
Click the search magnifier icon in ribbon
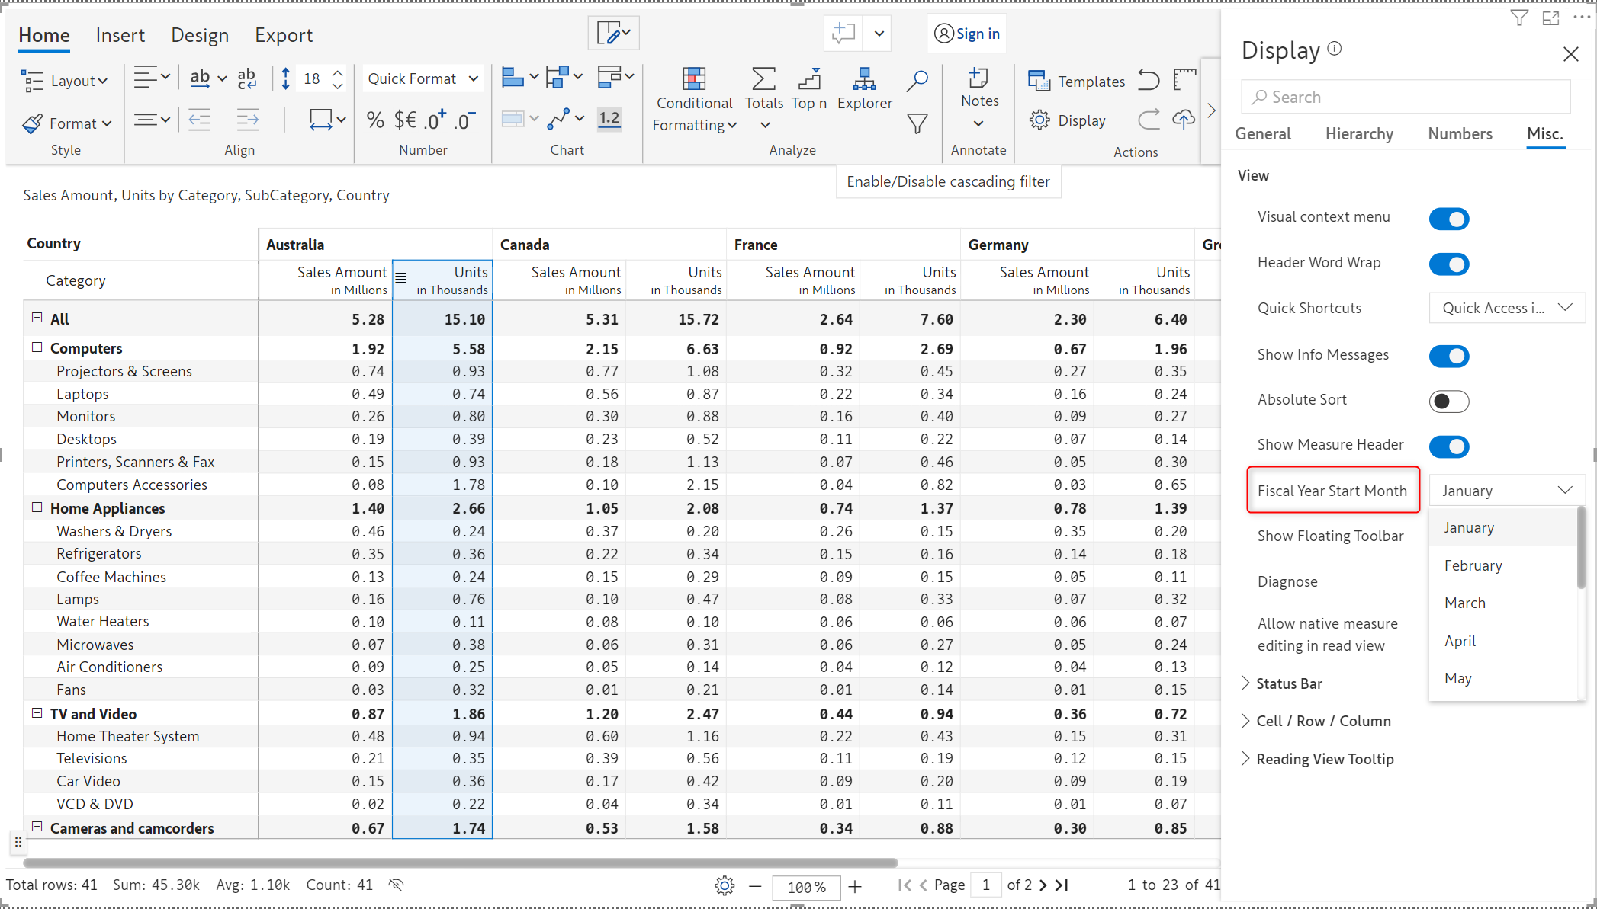pyautogui.click(x=917, y=79)
